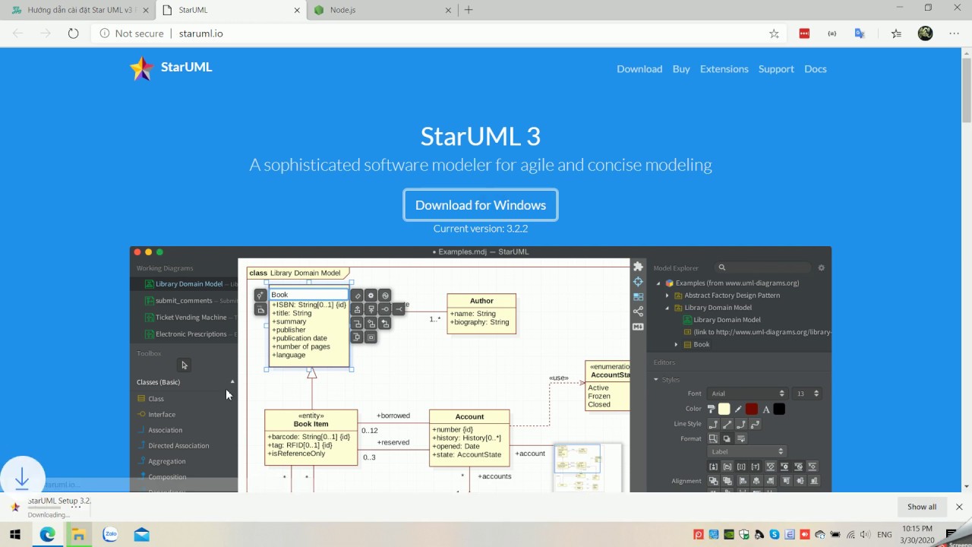The width and height of the screenshot is (972, 547).
Task: Click the Not secure site info icon
Action: click(x=105, y=33)
